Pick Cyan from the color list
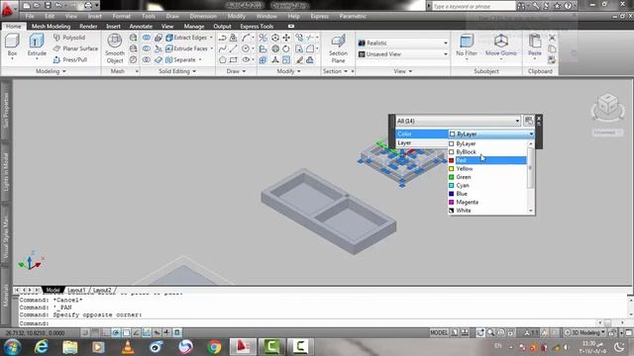Viewport: 634px width, 356px height. pyautogui.click(x=487, y=185)
